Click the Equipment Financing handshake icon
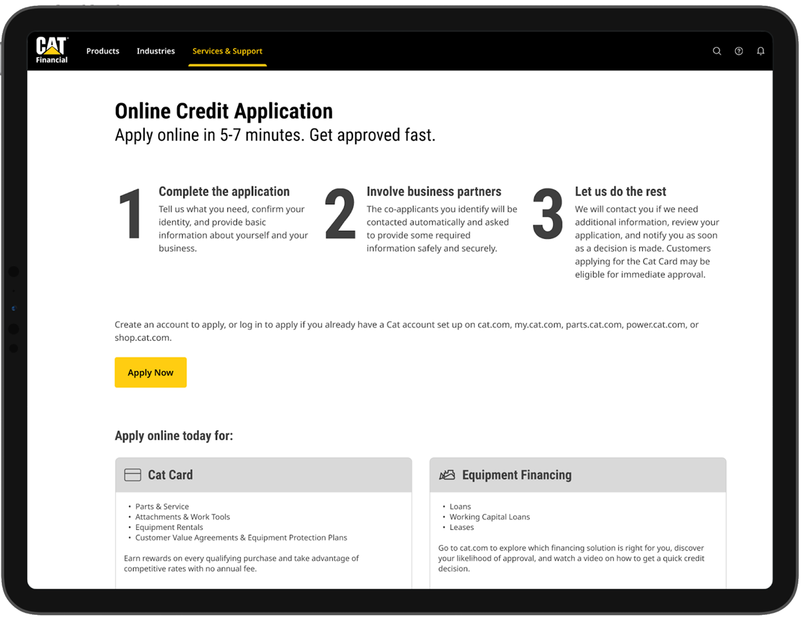The image size is (801, 617). [x=447, y=475]
